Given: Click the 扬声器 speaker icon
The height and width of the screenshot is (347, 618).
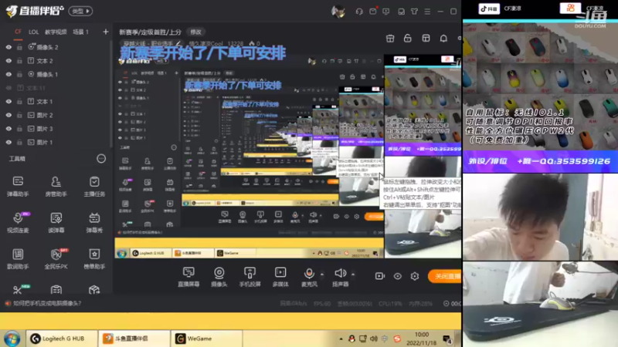Looking at the screenshot, I should (x=340, y=273).
